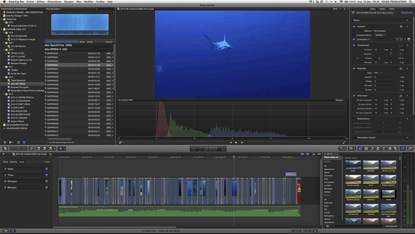
Task: Open the Présentation menu
Action: [x=55, y=2]
